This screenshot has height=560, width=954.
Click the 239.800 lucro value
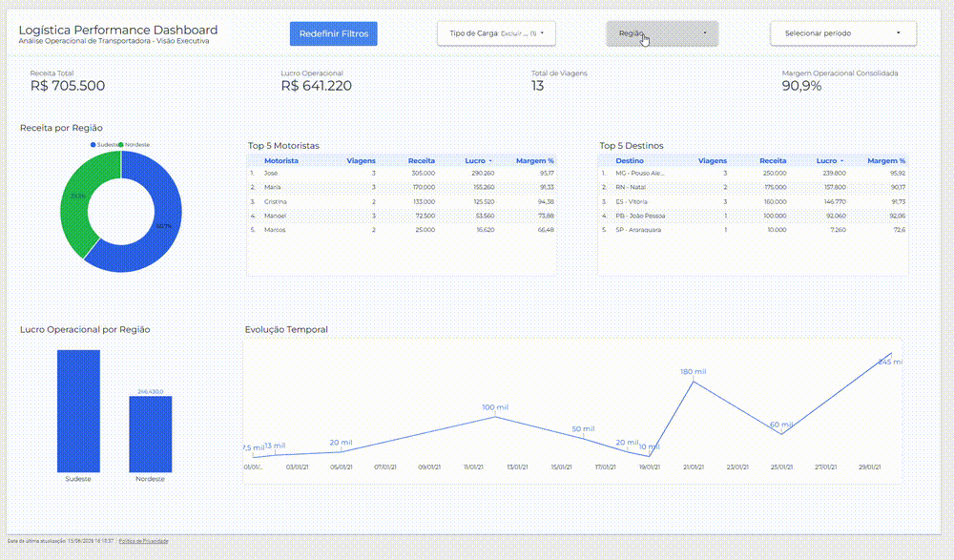tap(835, 174)
